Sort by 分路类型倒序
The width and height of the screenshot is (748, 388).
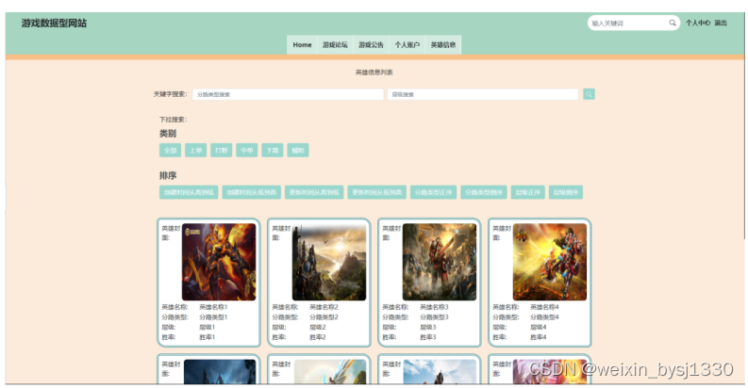pyautogui.click(x=484, y=192)
